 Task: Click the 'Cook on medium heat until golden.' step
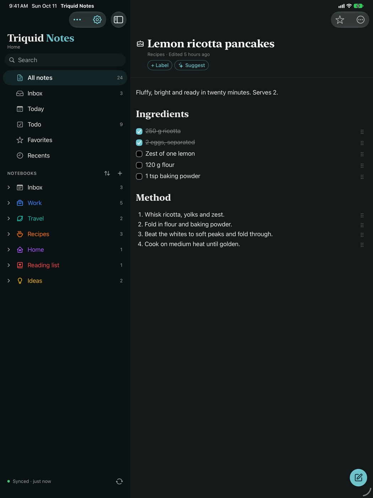pyautogui.click(x=192, y=244)
